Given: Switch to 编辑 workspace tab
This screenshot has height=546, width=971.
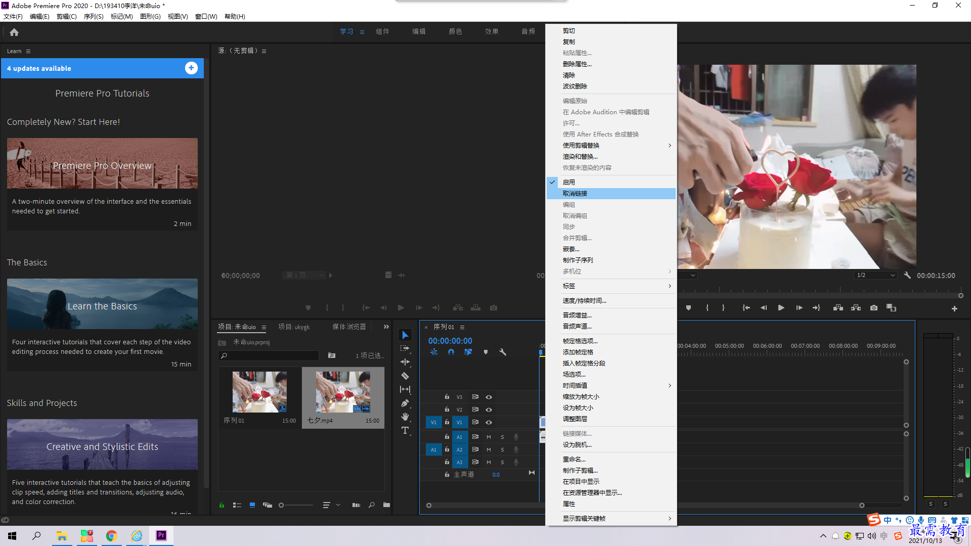Looking at the screenshot, I should click(x=419, y=31).
